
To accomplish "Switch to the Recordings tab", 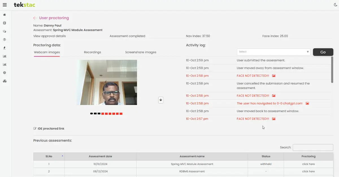I will 92,52.
